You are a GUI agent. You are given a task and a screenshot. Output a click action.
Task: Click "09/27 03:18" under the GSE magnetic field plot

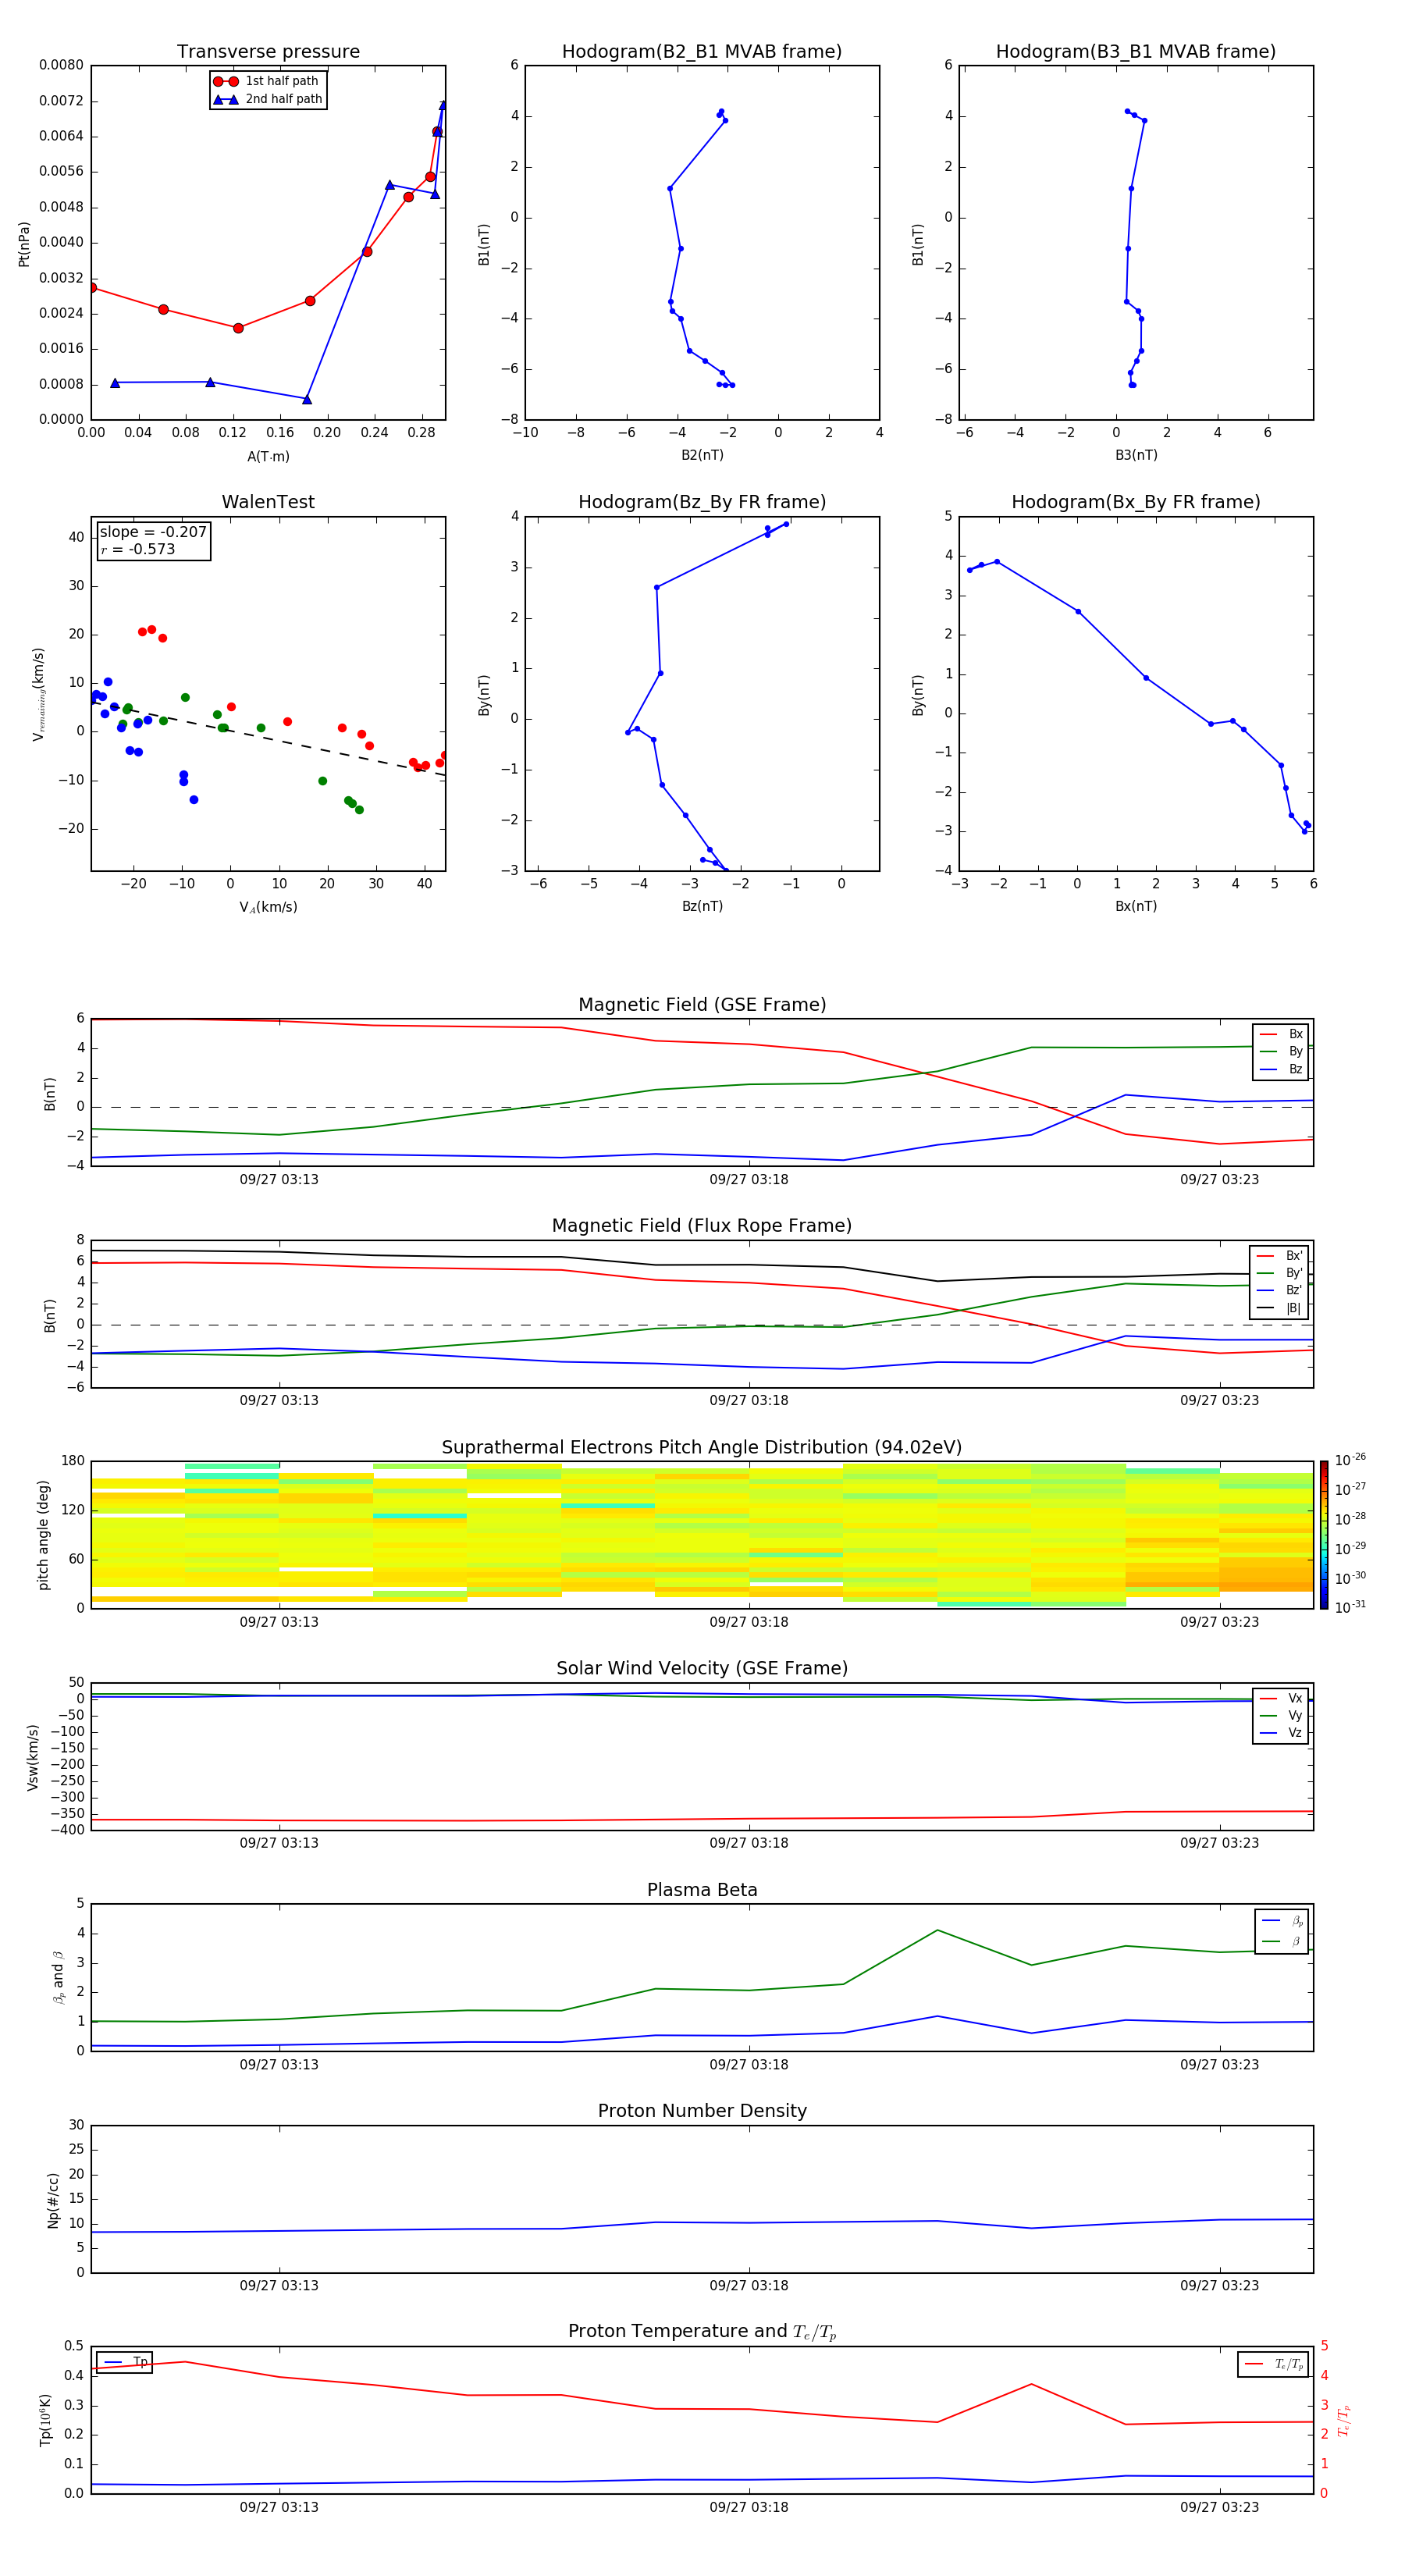749,1180
